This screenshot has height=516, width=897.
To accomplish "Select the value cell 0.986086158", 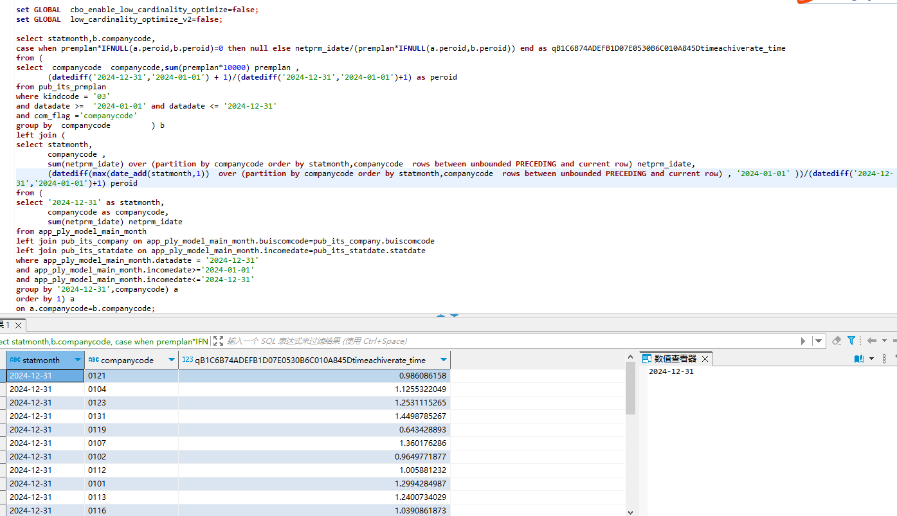I will pyautogui.click(x=314, y=376).
